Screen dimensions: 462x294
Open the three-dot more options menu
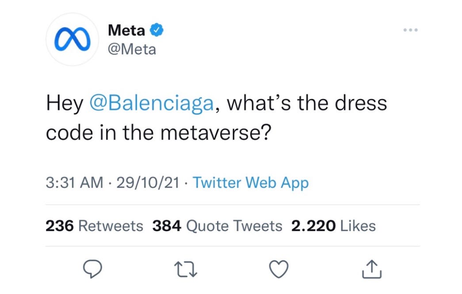[410, 30]
